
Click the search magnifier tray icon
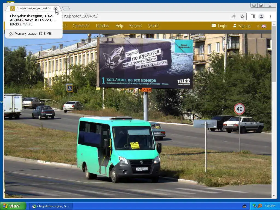click(260, 206)
